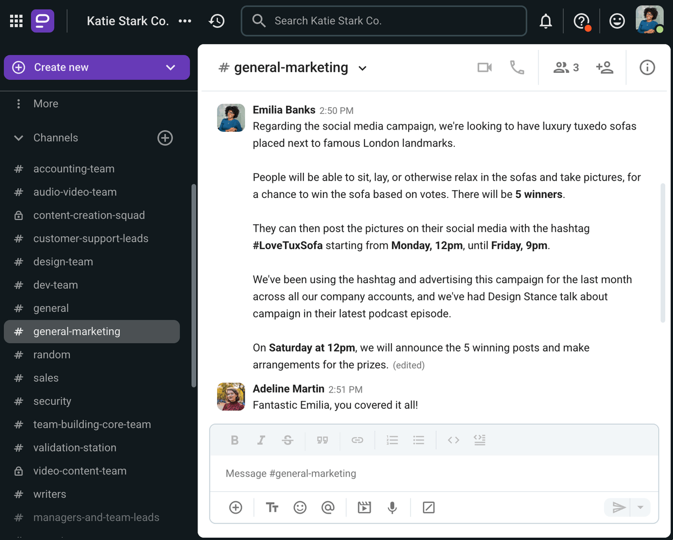Toggle bulleted list formatting
673x540 pixels.
418,440
